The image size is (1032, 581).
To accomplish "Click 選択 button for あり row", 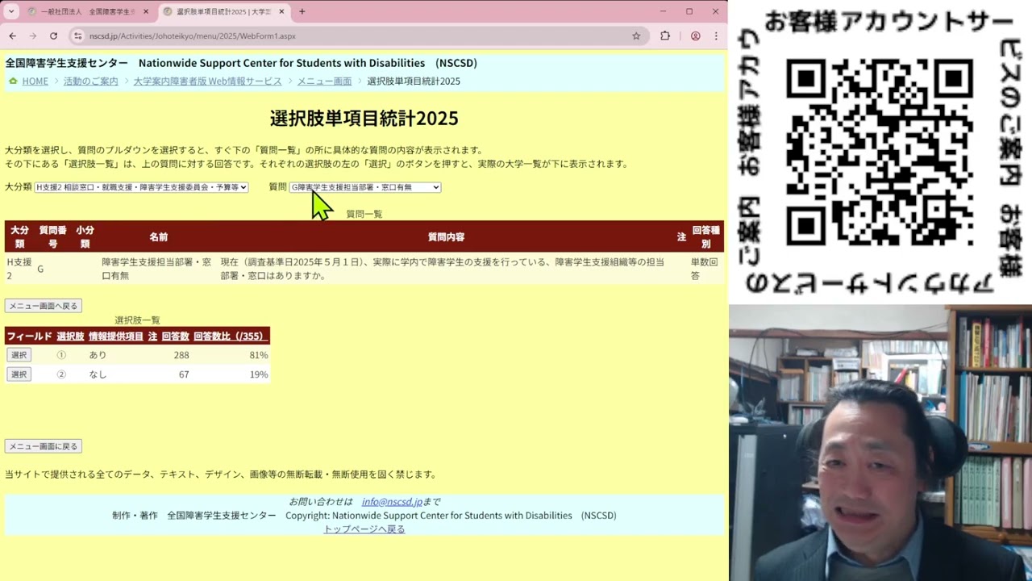I will point(19,355).
